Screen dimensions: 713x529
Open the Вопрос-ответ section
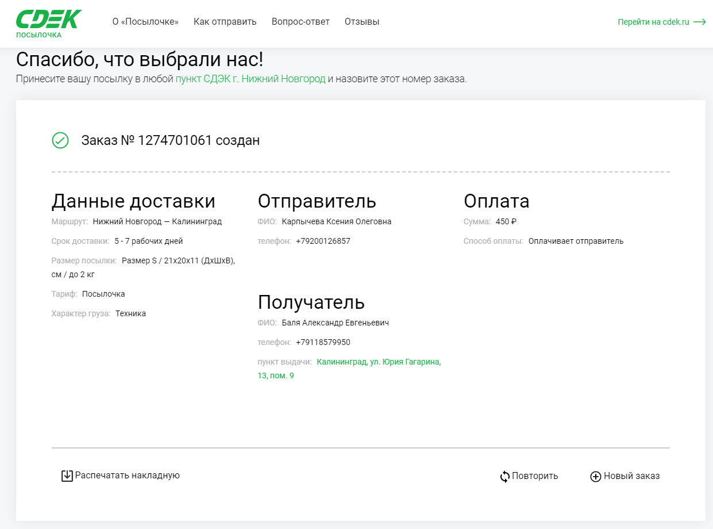(300, 22)
